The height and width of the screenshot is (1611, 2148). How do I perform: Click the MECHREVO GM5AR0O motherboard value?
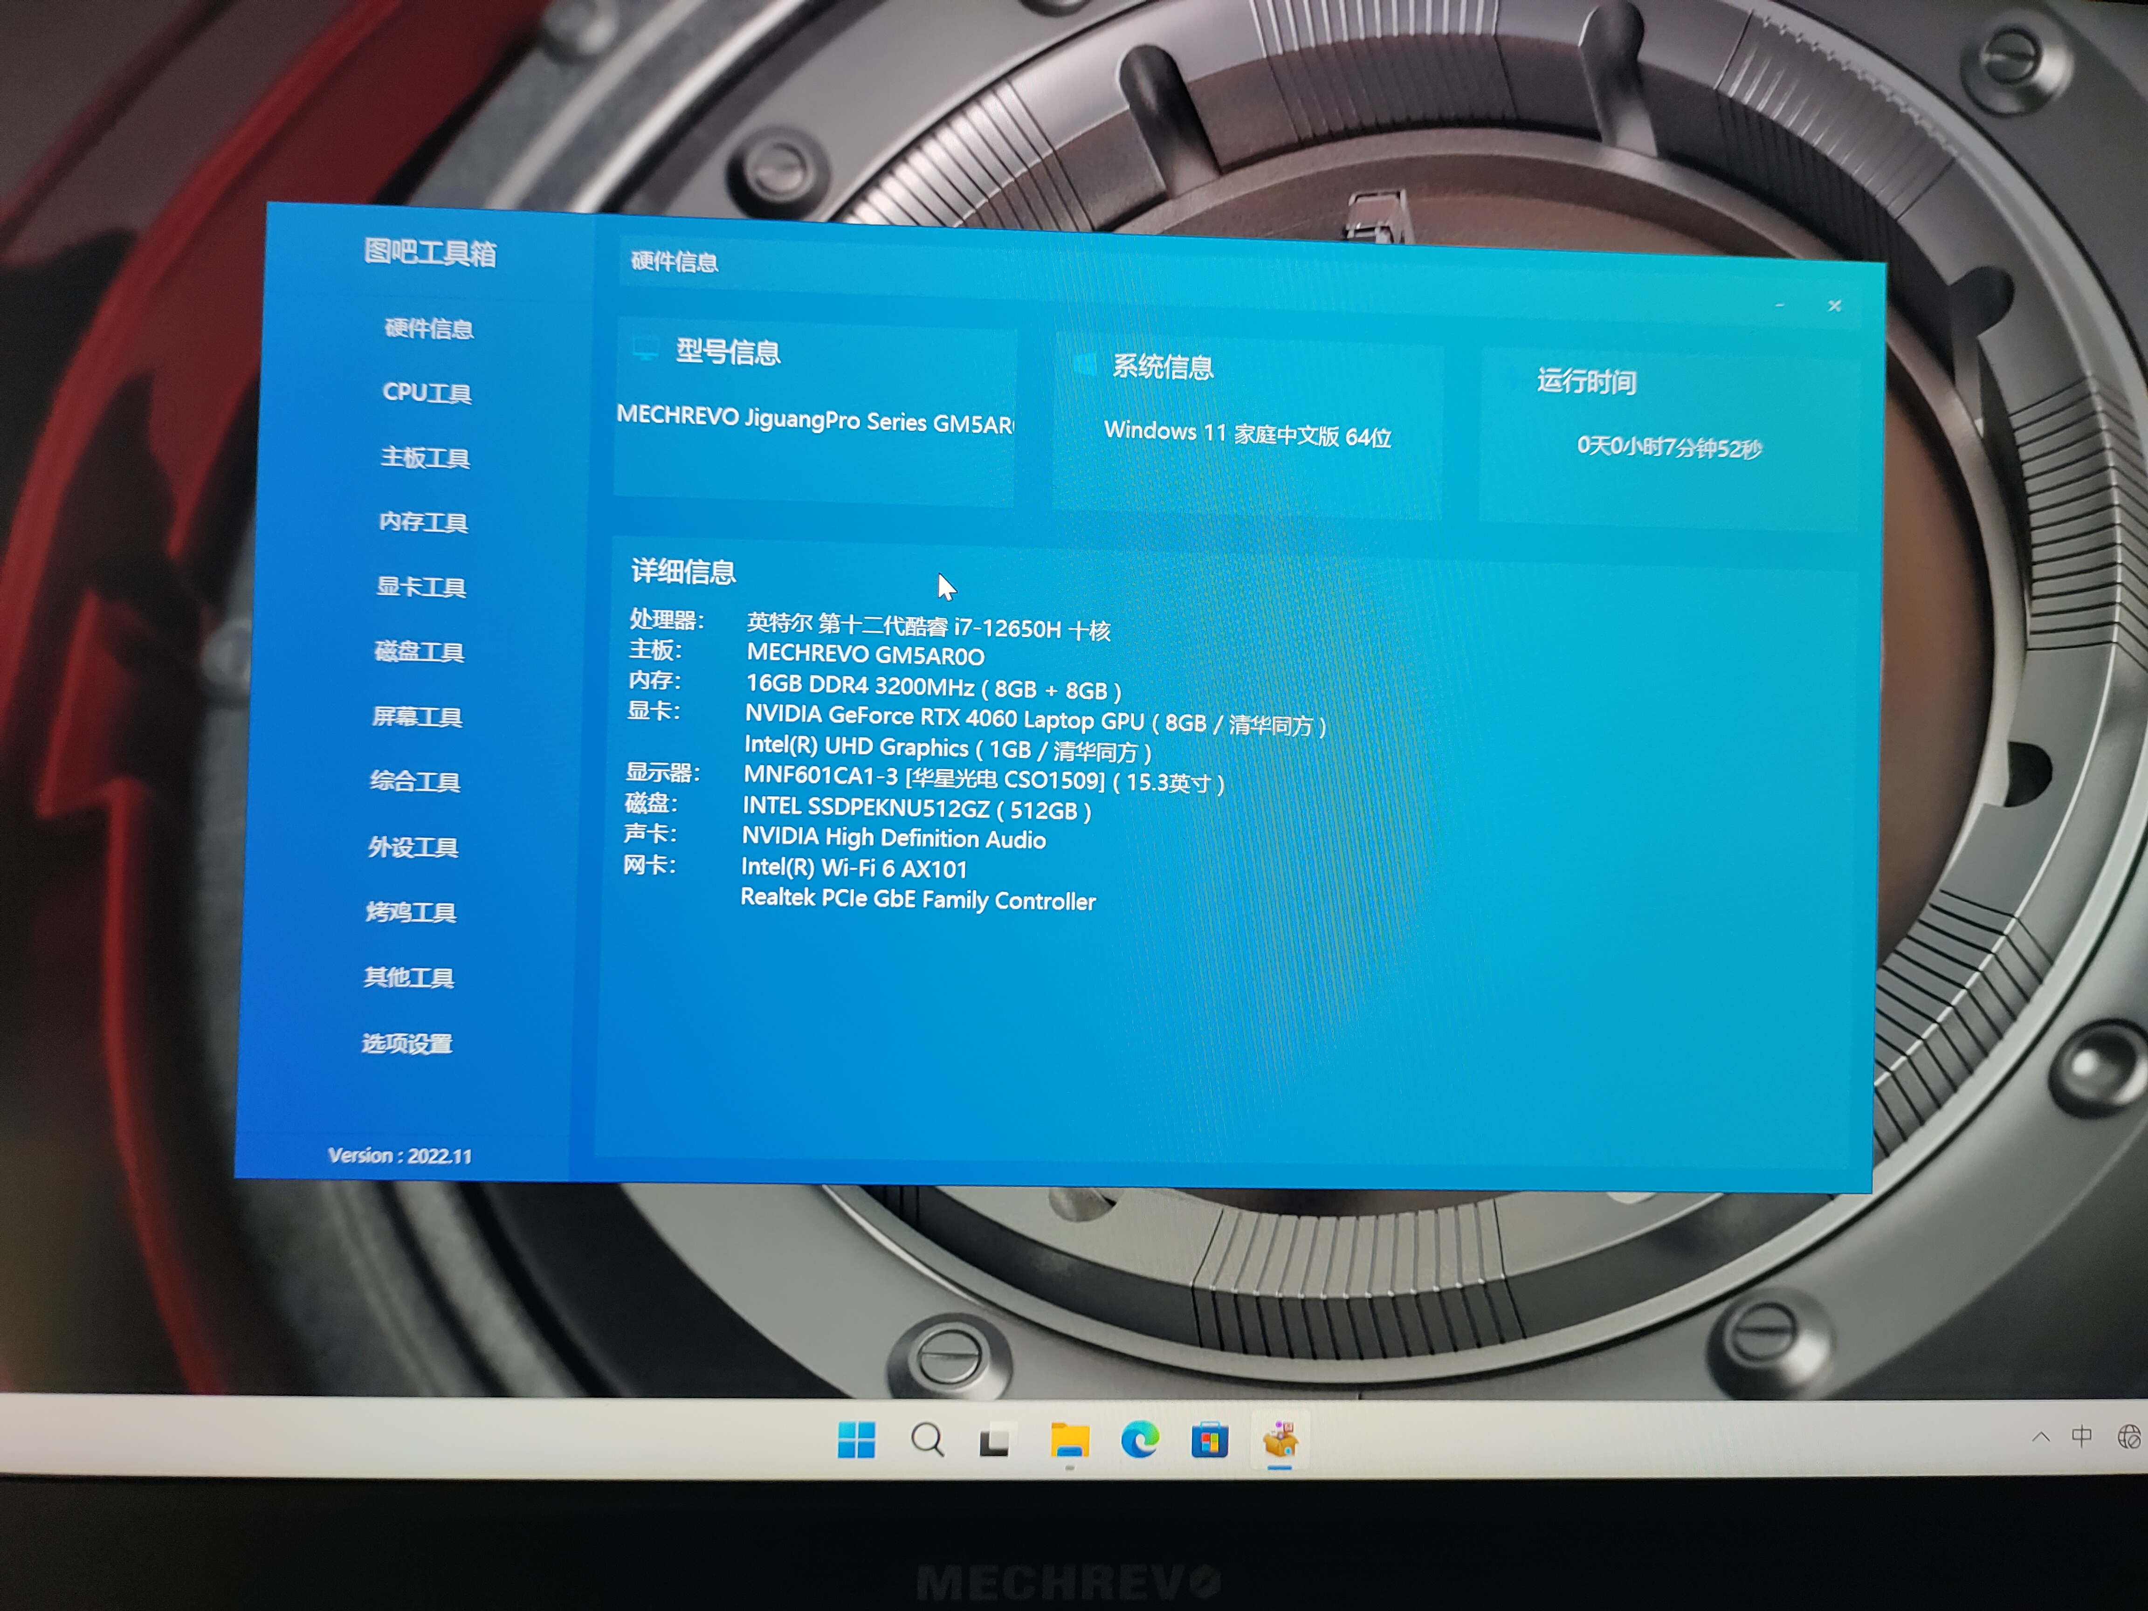[865, 654]
